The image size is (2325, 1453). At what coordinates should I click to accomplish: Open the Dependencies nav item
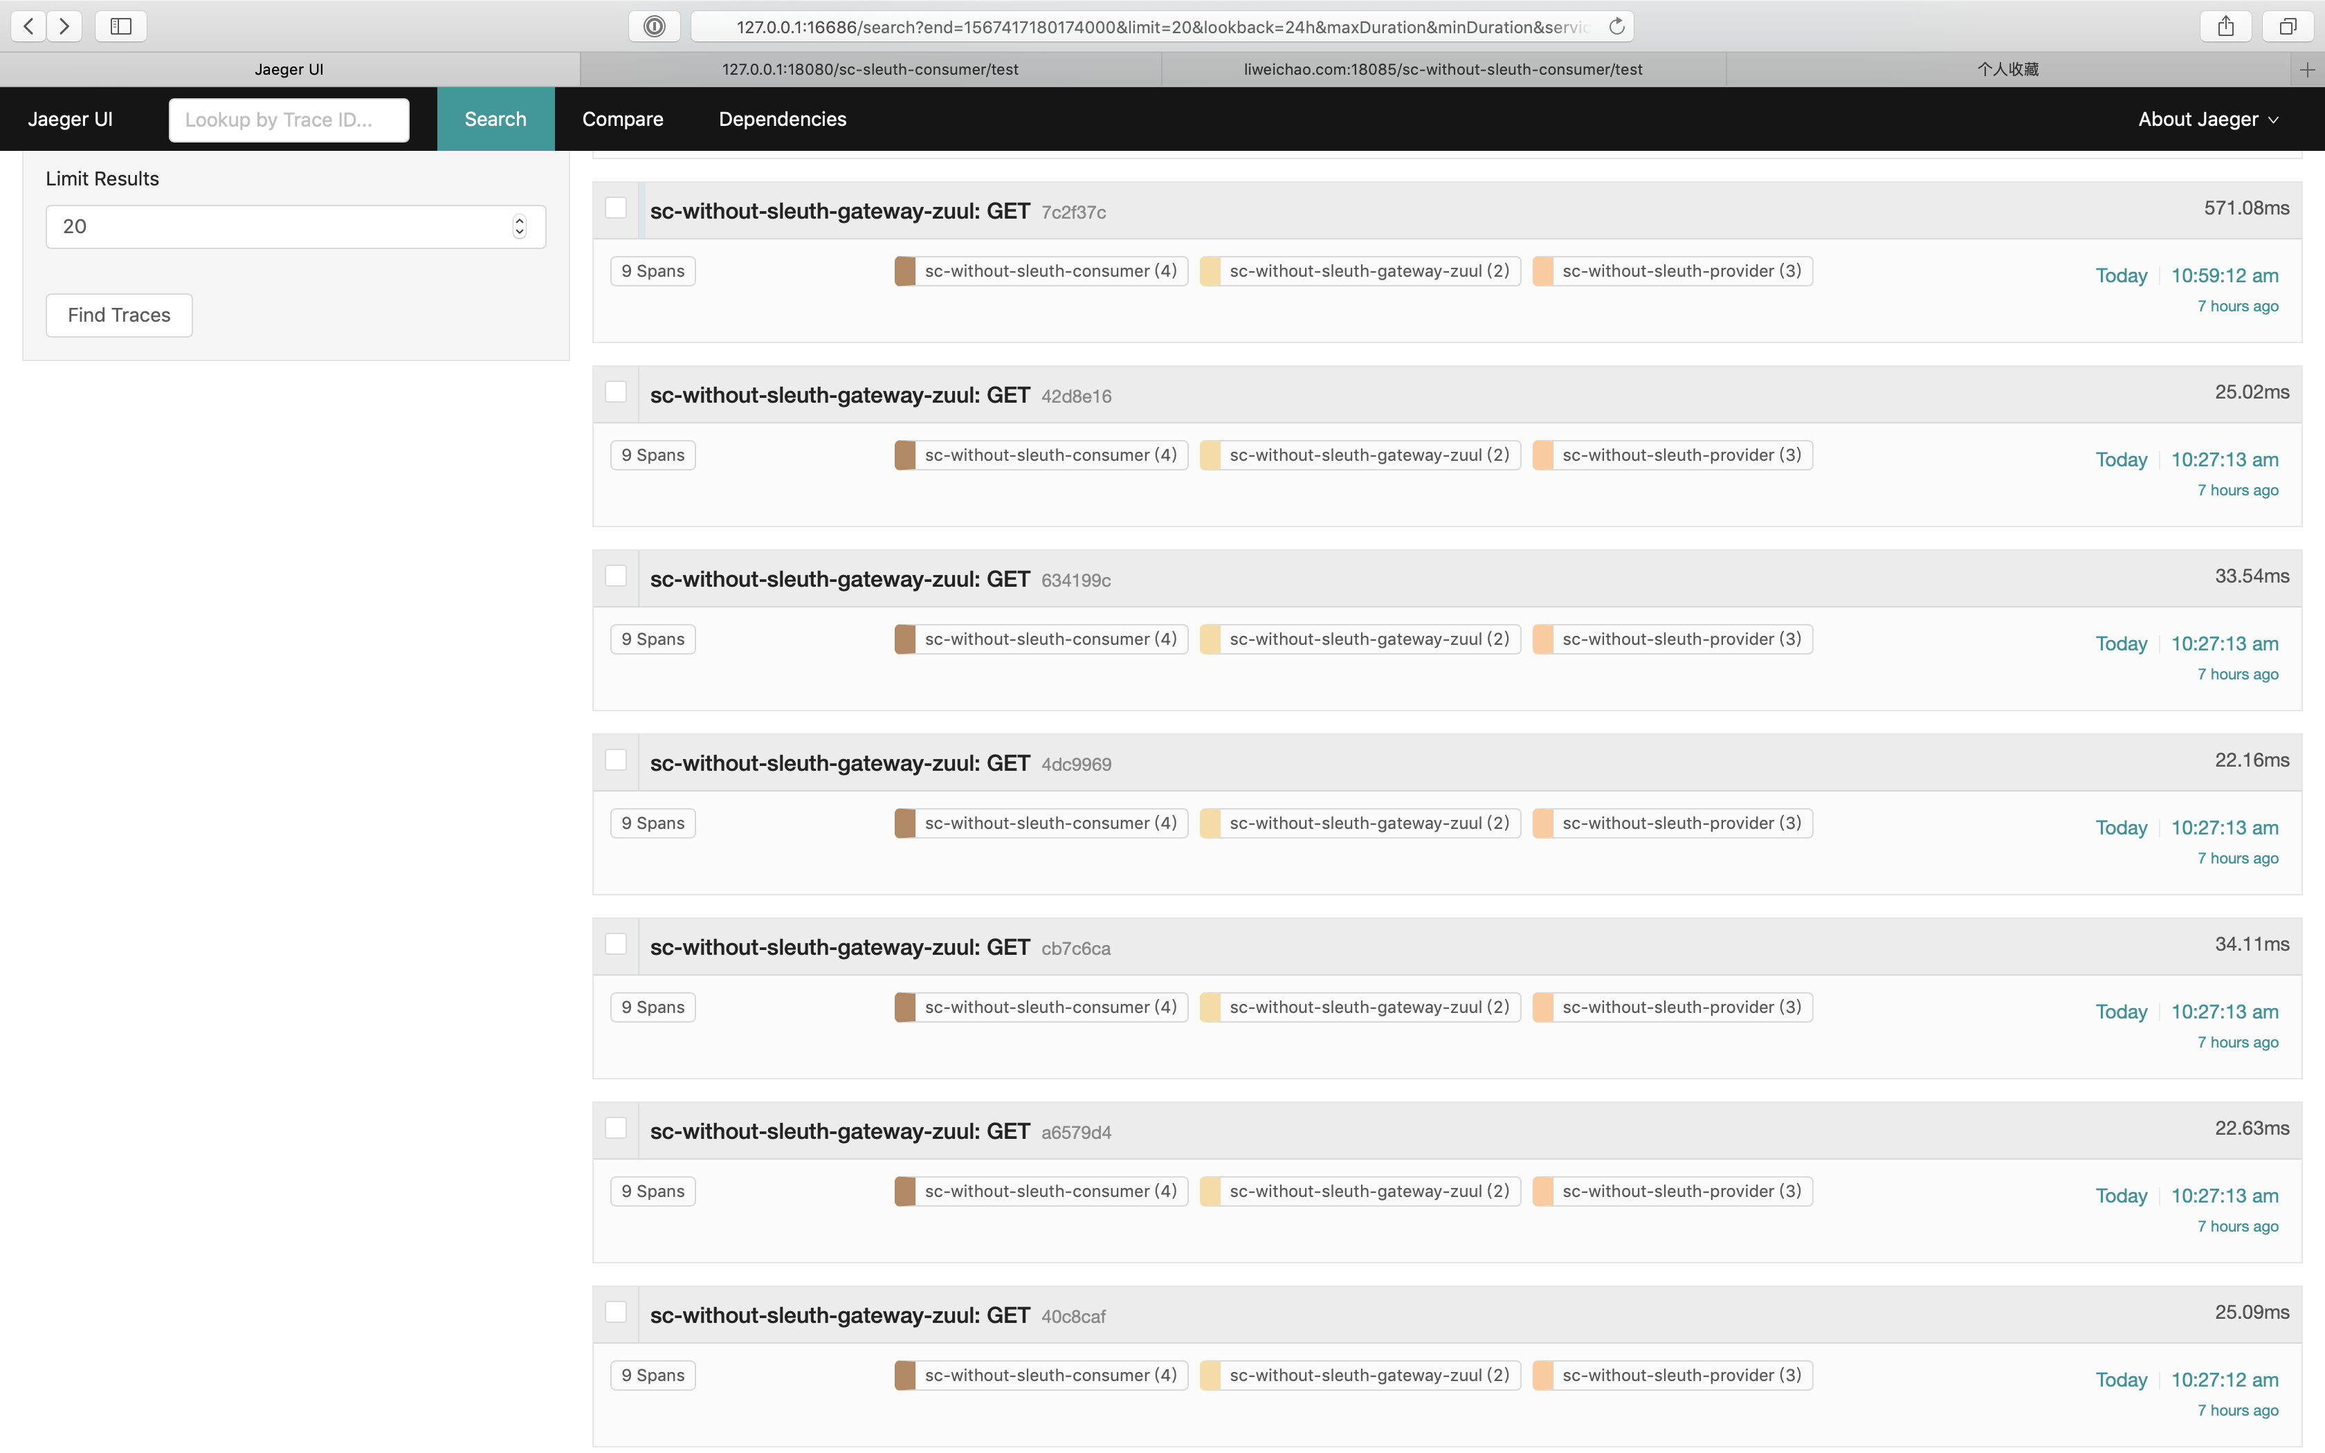[x=782, y=119]
